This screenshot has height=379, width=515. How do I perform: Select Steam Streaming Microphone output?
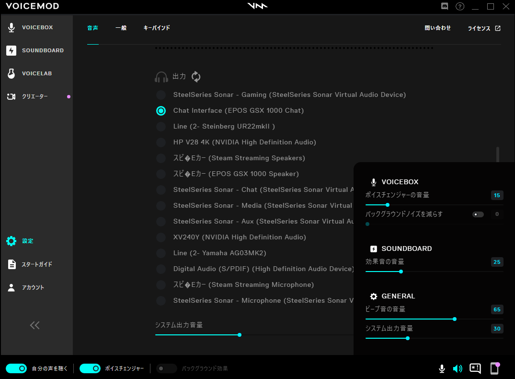[161, 285]
